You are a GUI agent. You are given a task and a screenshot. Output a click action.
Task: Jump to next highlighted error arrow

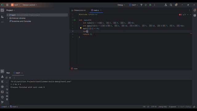click(x=191, y=14)
